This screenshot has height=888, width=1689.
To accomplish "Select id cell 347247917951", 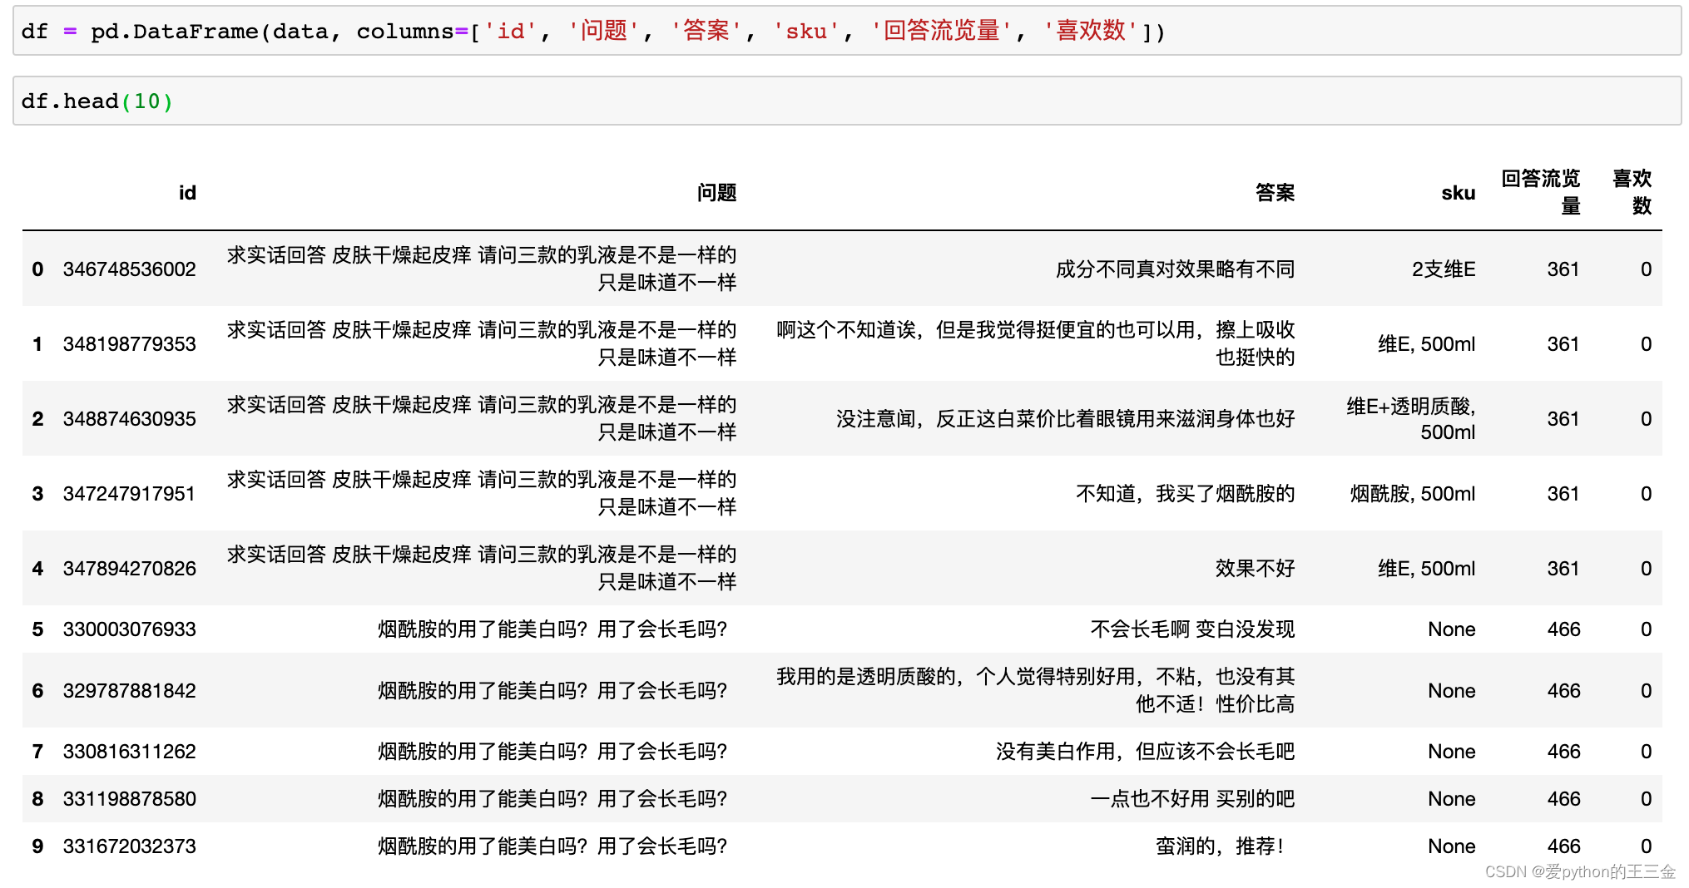I will pos(130,494).
